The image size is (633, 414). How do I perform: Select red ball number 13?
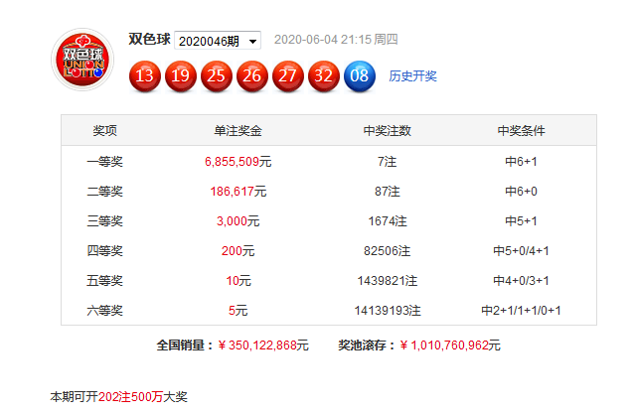coord(145,75)
